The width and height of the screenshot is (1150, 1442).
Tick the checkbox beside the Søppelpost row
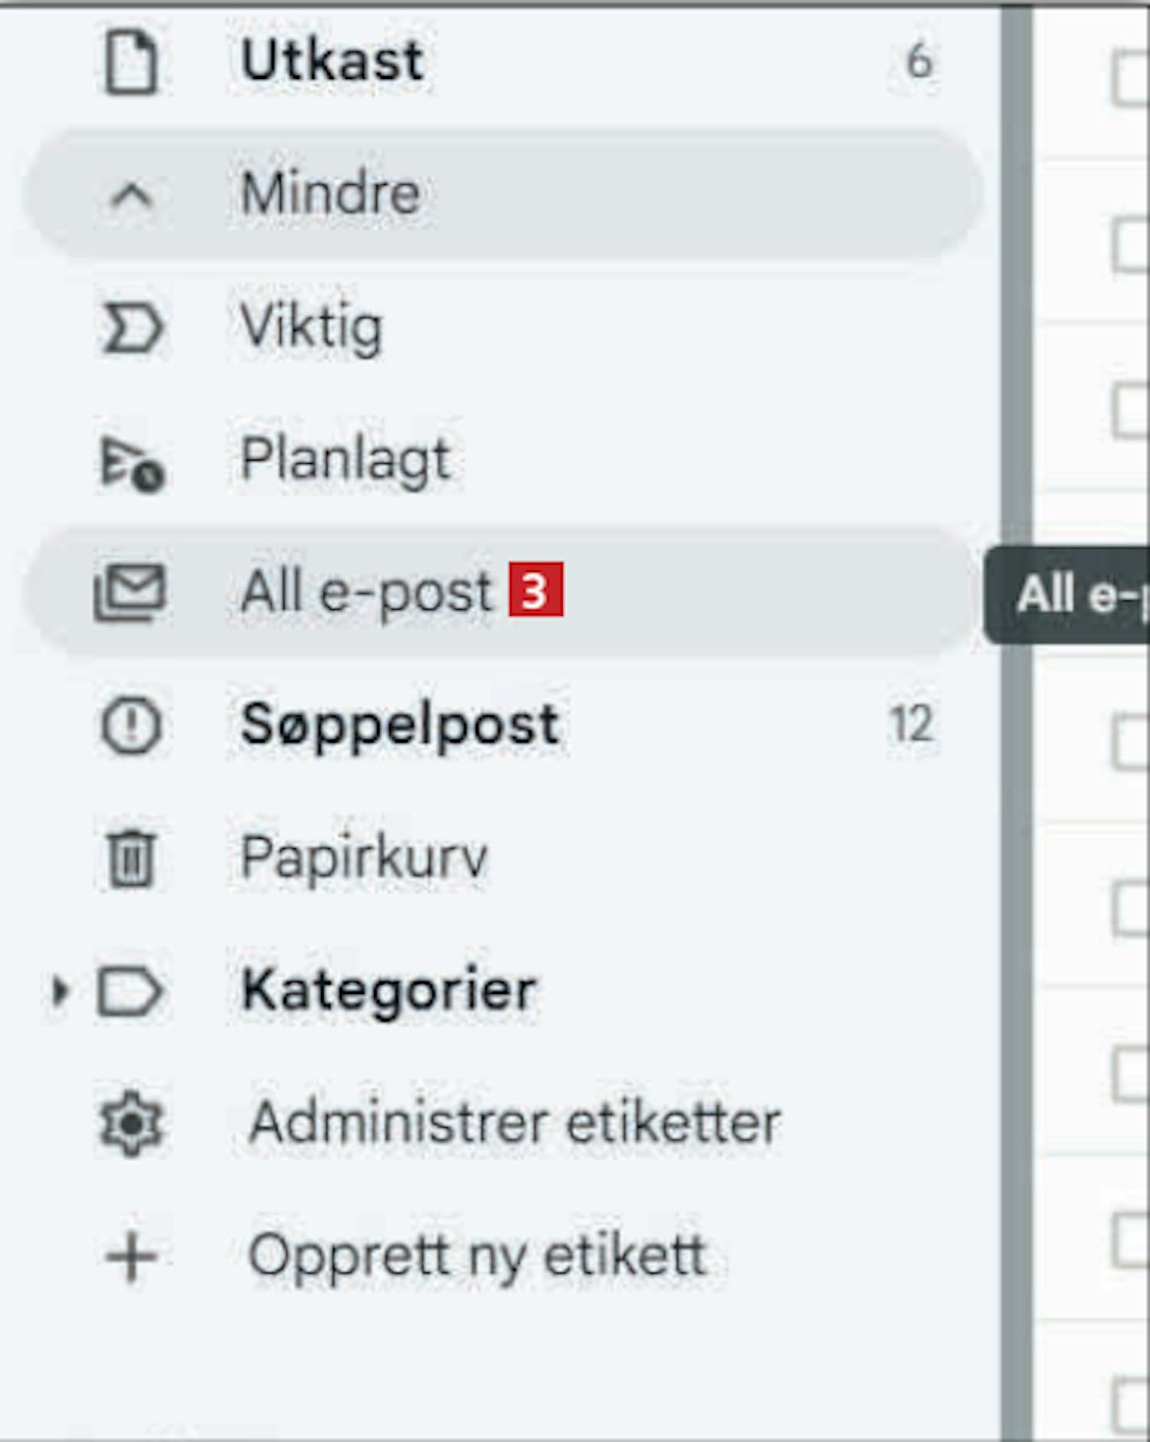[1132, 741]
